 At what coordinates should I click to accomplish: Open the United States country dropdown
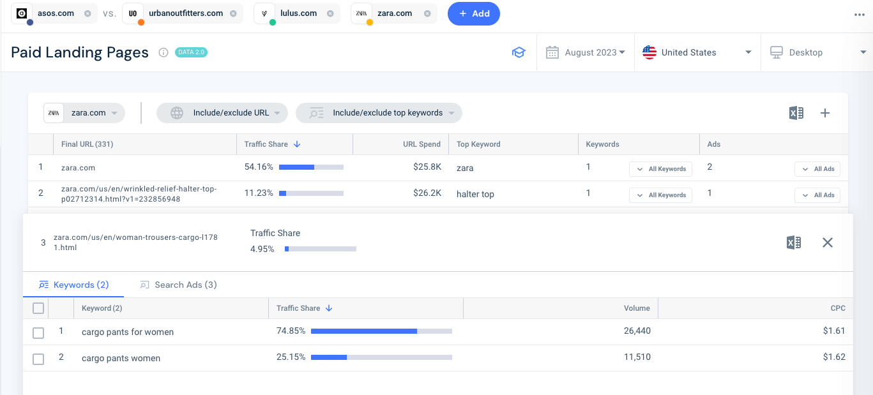pos(697,52)
